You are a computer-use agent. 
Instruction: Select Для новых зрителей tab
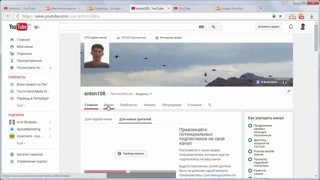click(135, 119)
